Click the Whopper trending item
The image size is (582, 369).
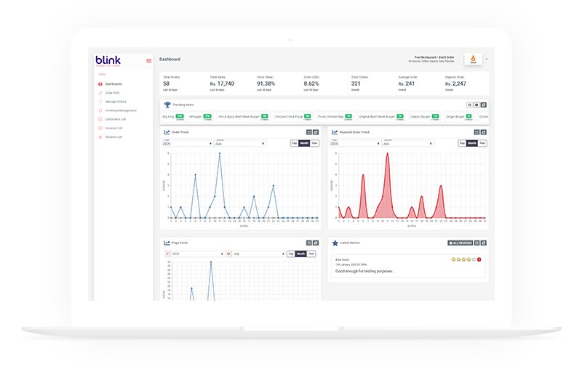pyautogui.click(x=195, y=116)
